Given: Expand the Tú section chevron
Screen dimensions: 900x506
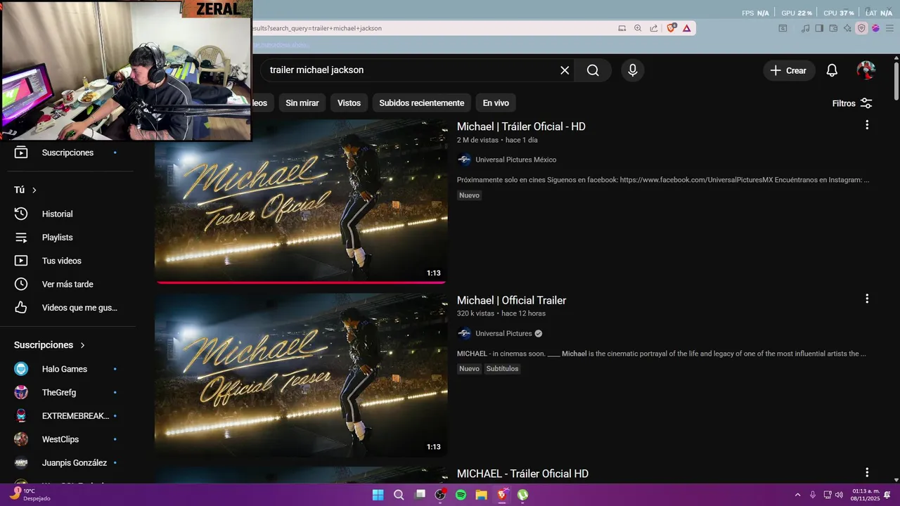Looking at the screenshot, I should pyautogui.click(x=34, y=190).
